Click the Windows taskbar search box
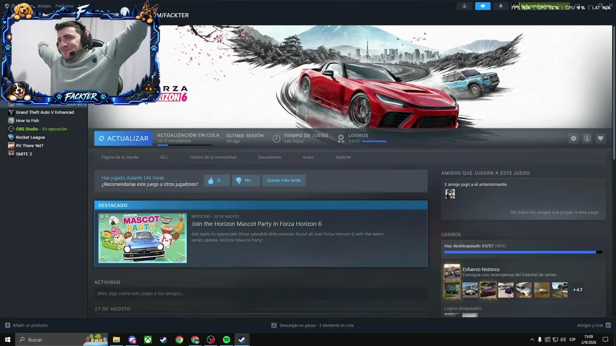This screenshot has width=616, height=346. point(62,340)
